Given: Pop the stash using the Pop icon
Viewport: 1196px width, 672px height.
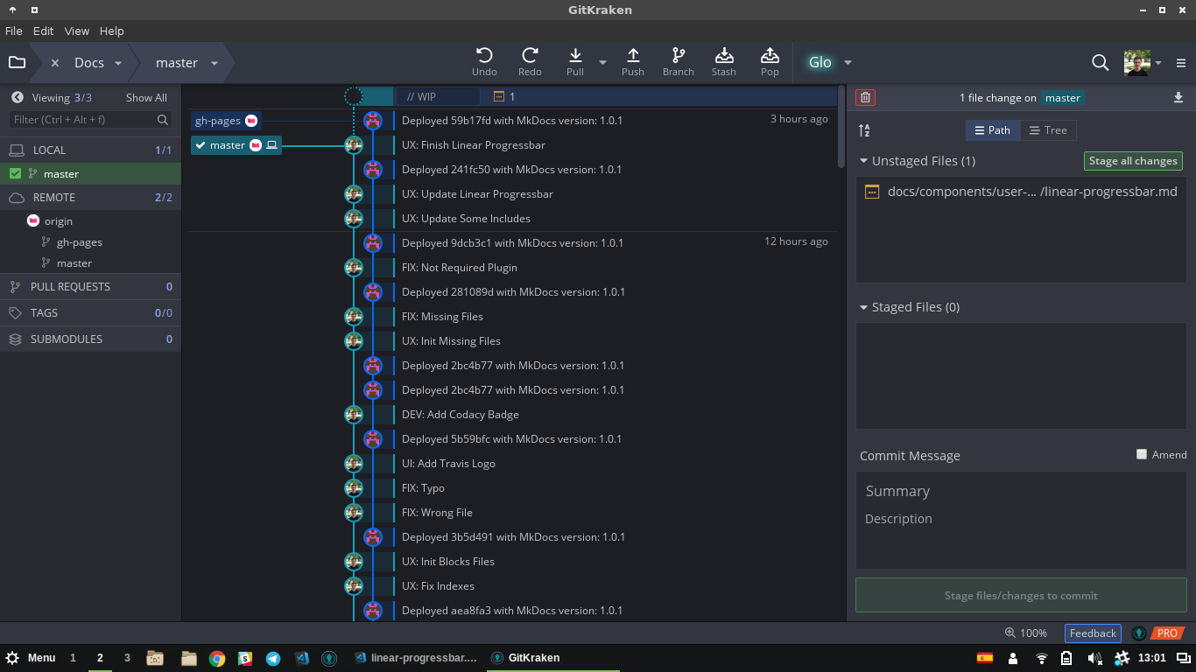Looking at the screenshot, I should click(770, 56).
